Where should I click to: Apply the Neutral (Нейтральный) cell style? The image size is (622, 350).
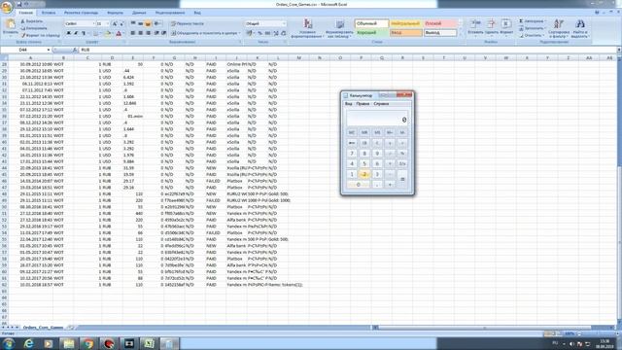pos(405,23)
